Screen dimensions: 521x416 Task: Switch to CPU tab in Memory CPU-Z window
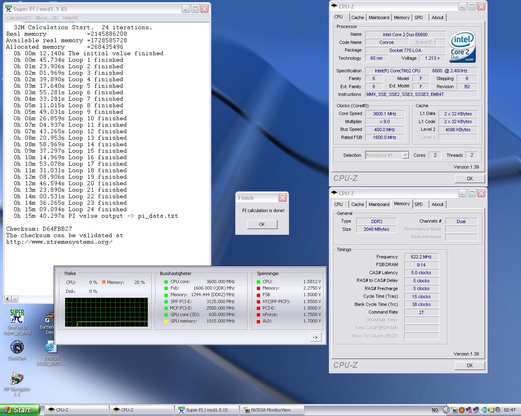point(339,204)
